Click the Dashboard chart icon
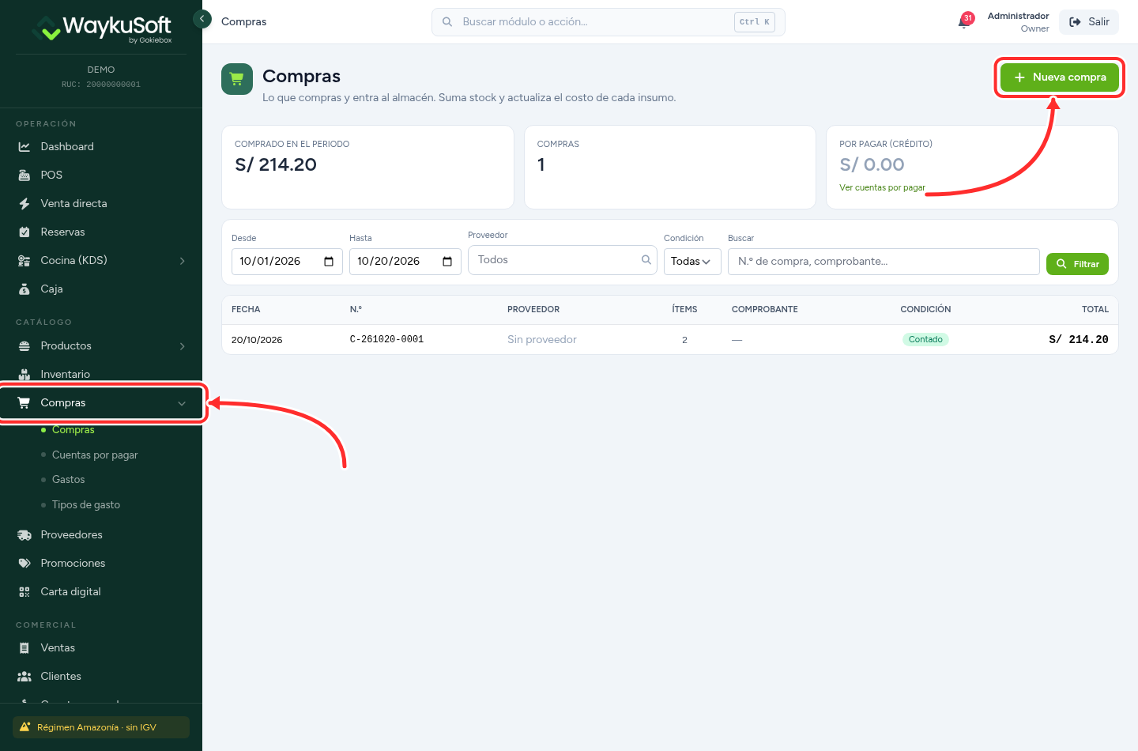The height and width of the screenshot is (751, 1138). click(x=24, y=147)
